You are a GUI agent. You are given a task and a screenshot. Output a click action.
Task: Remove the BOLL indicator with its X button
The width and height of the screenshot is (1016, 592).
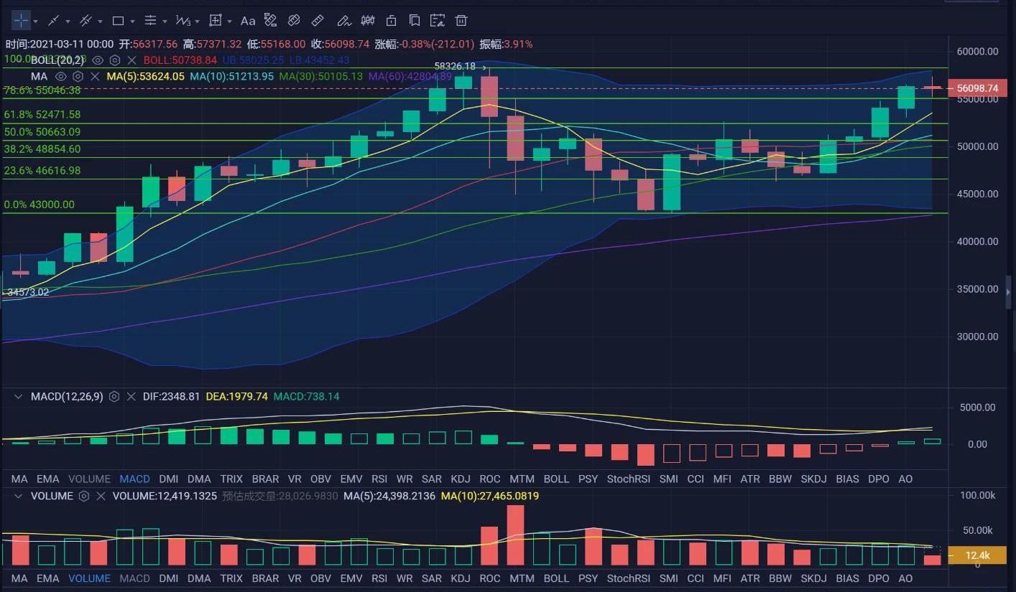click(131, 60)
